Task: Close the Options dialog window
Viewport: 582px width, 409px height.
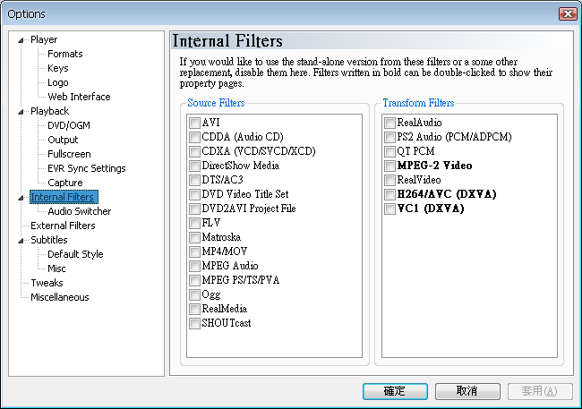Action: pyautogui.click(x=566, y=13)
